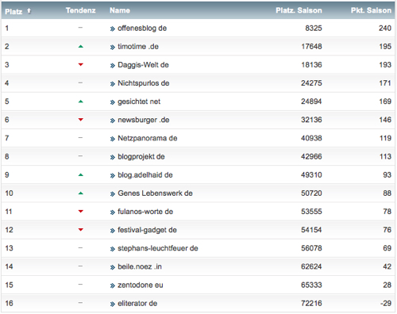This screenshot has height=314, width=397.
Task: Sort by Pkt. Saison column header
Action: [371, 10]
